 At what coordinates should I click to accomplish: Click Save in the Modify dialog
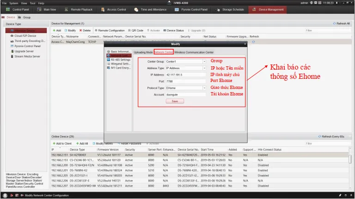tap(174, 101)
